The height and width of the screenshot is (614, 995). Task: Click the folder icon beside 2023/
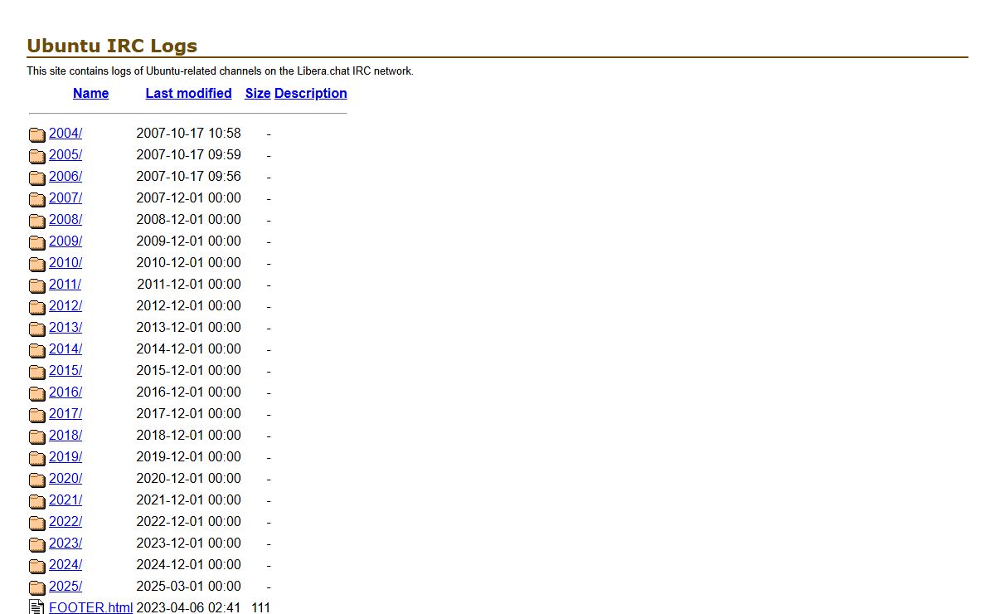(37, 544)
